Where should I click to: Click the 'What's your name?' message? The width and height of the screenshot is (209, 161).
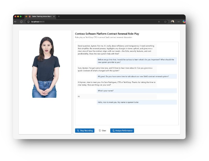point(137,91)
